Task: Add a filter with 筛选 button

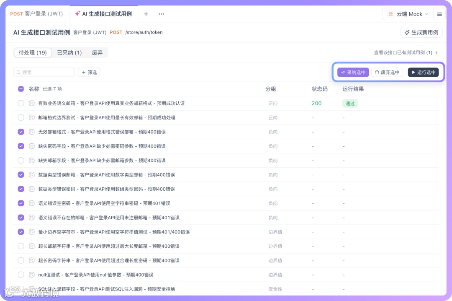Action: tap(89, 72)
